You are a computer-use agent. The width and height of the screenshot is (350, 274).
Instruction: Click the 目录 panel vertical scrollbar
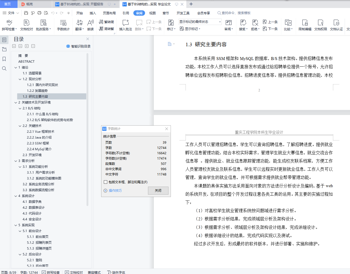88,130
